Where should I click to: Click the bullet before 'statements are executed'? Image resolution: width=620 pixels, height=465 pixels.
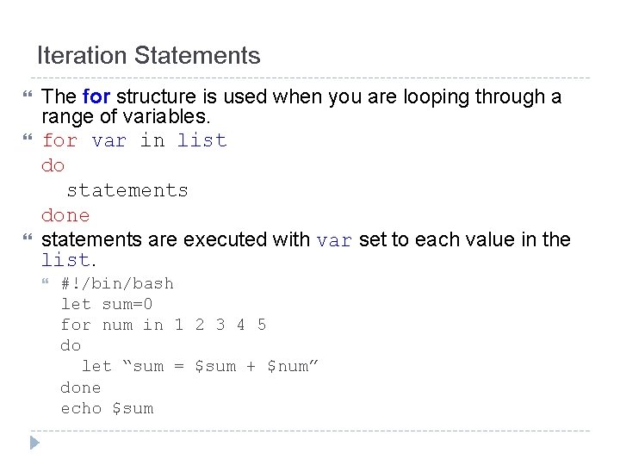[28, 237]
